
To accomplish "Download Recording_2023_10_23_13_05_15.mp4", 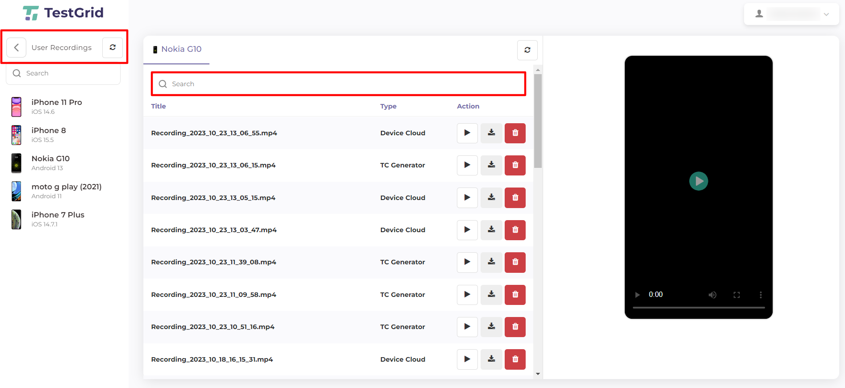I will pos(491,198).
